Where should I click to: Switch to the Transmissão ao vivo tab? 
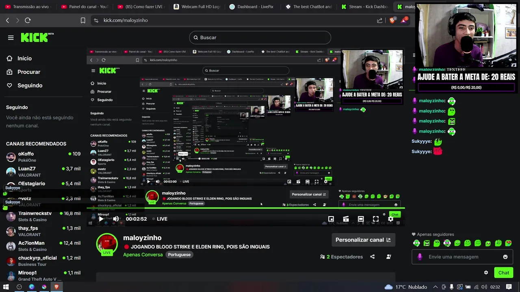tap(28, 6)
